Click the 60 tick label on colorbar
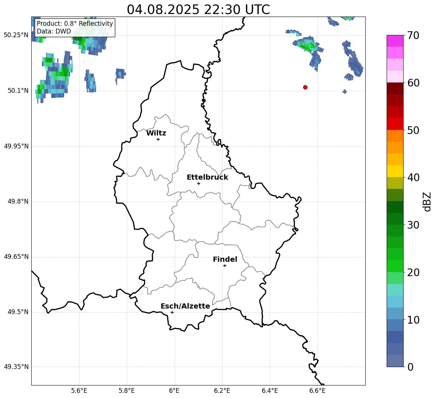 [x=413, y=83]
